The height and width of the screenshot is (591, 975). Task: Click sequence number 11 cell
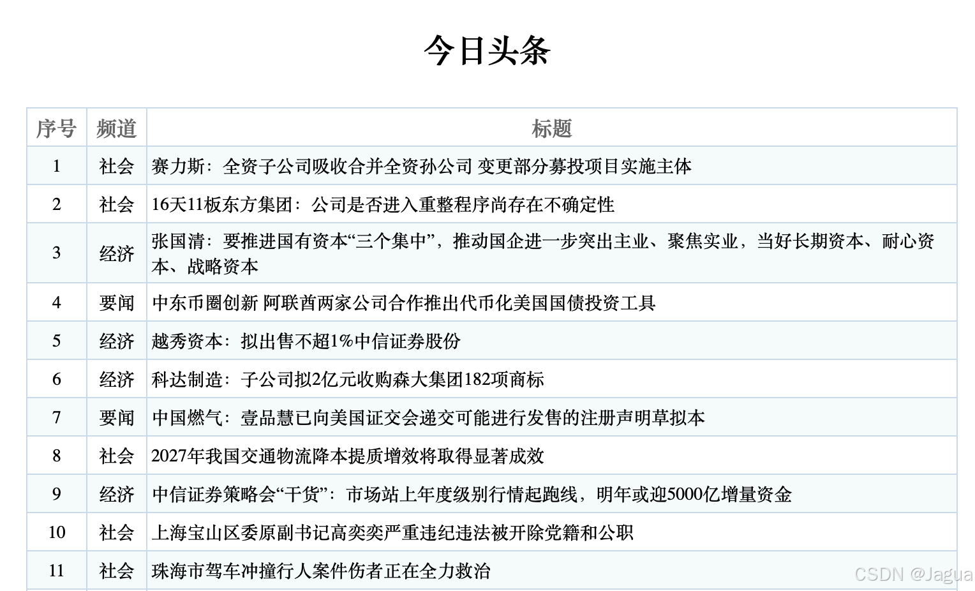click(x=57, y=571)
